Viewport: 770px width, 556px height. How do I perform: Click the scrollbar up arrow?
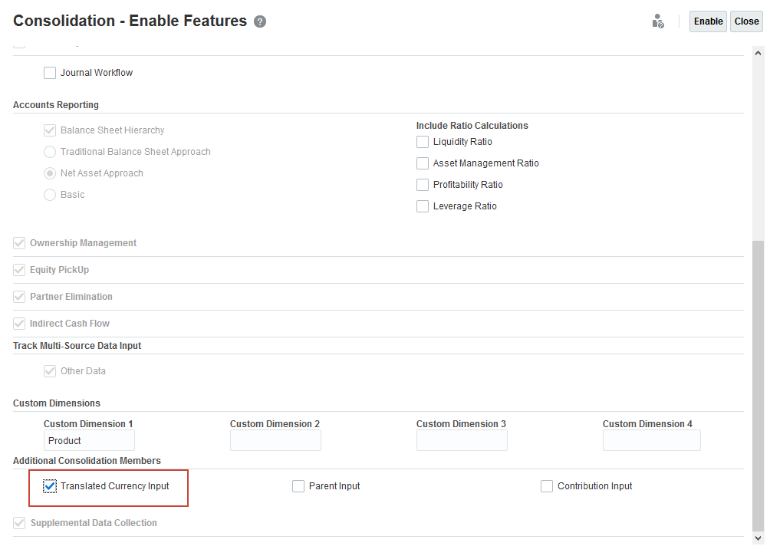tap(758, 53)
